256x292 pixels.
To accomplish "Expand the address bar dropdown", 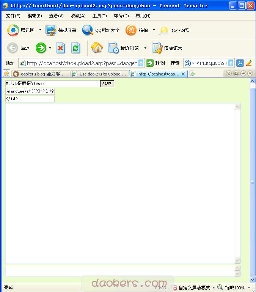I will point(141,63).
